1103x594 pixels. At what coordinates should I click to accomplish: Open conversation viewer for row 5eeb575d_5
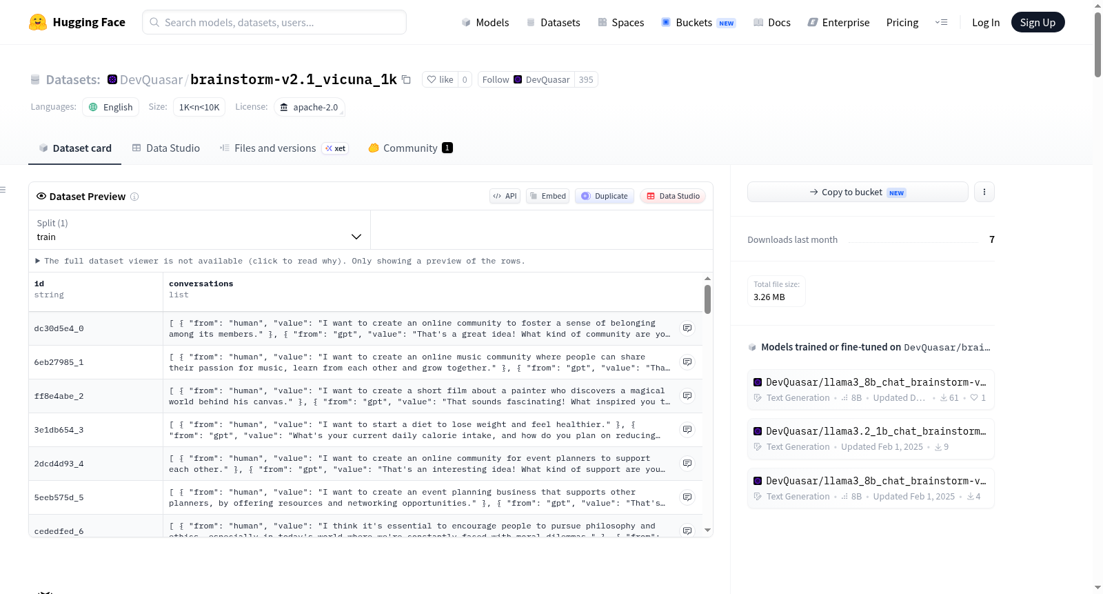click(x=687, y=497)
